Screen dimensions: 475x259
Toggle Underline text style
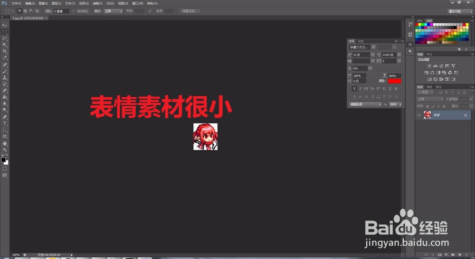(x=390, y=89)
